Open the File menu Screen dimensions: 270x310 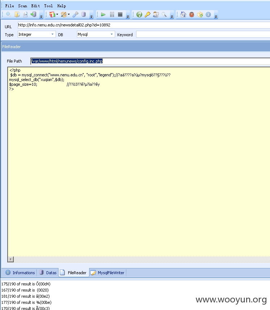9,6
